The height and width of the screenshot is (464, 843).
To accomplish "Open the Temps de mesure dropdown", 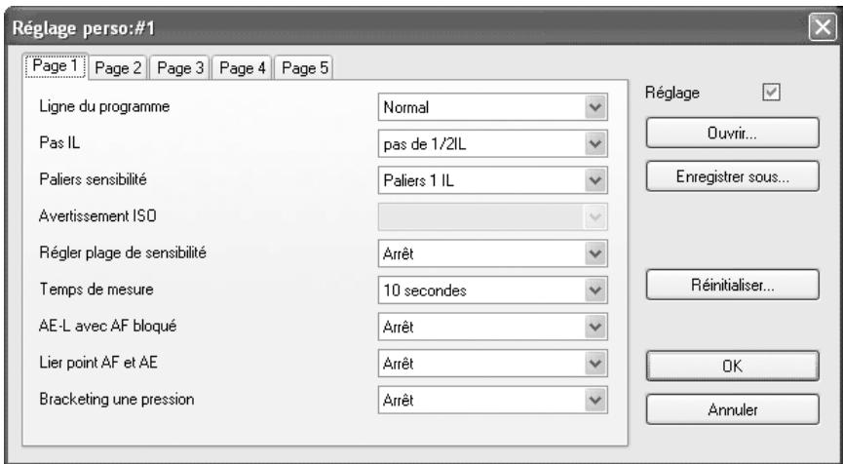I will coord(493,290).
